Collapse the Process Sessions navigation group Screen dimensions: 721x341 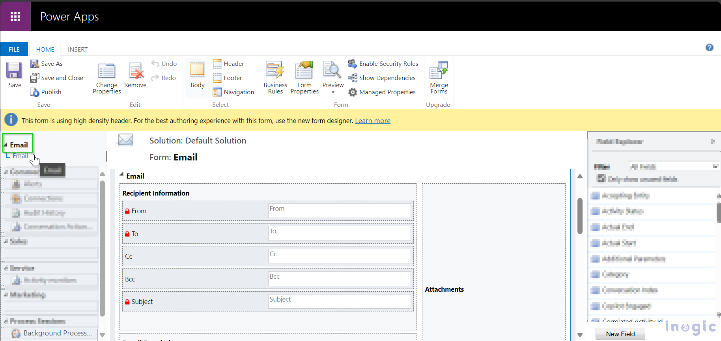click(6, 321)
